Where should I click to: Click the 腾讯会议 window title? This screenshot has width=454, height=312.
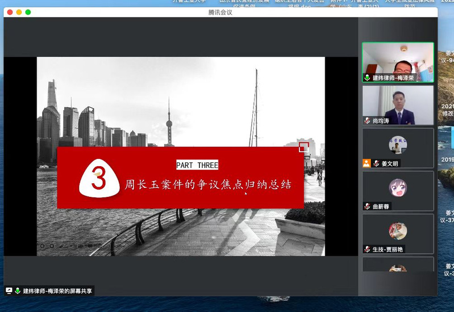(x=220, y=12)
